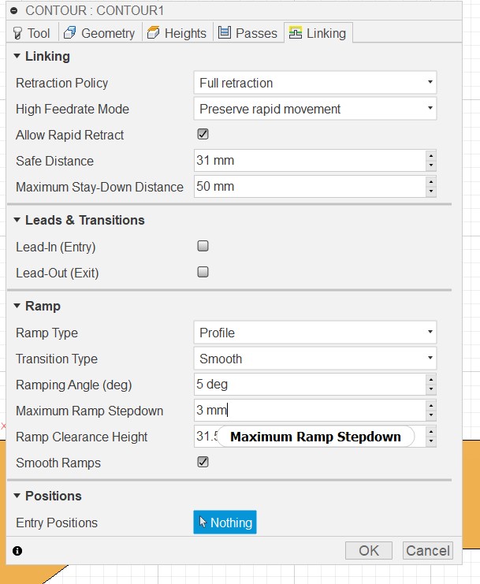Open the Heights tab
The width and height of the screenshot is (480, 584).
coord(177,33)
